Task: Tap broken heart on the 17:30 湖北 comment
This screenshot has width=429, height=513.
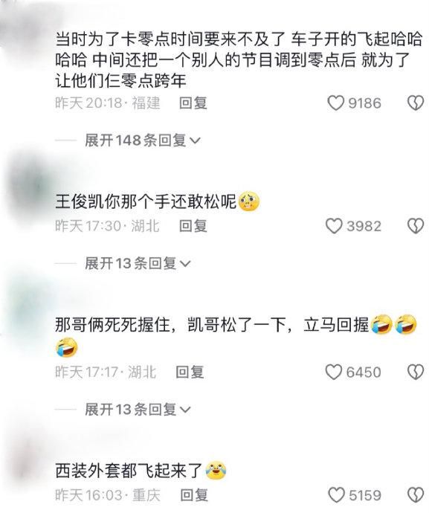Action: coord(416,226)
